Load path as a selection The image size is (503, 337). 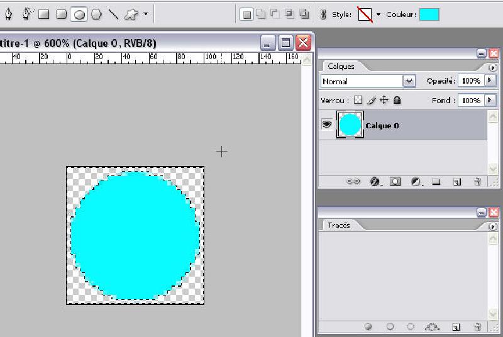411,327
